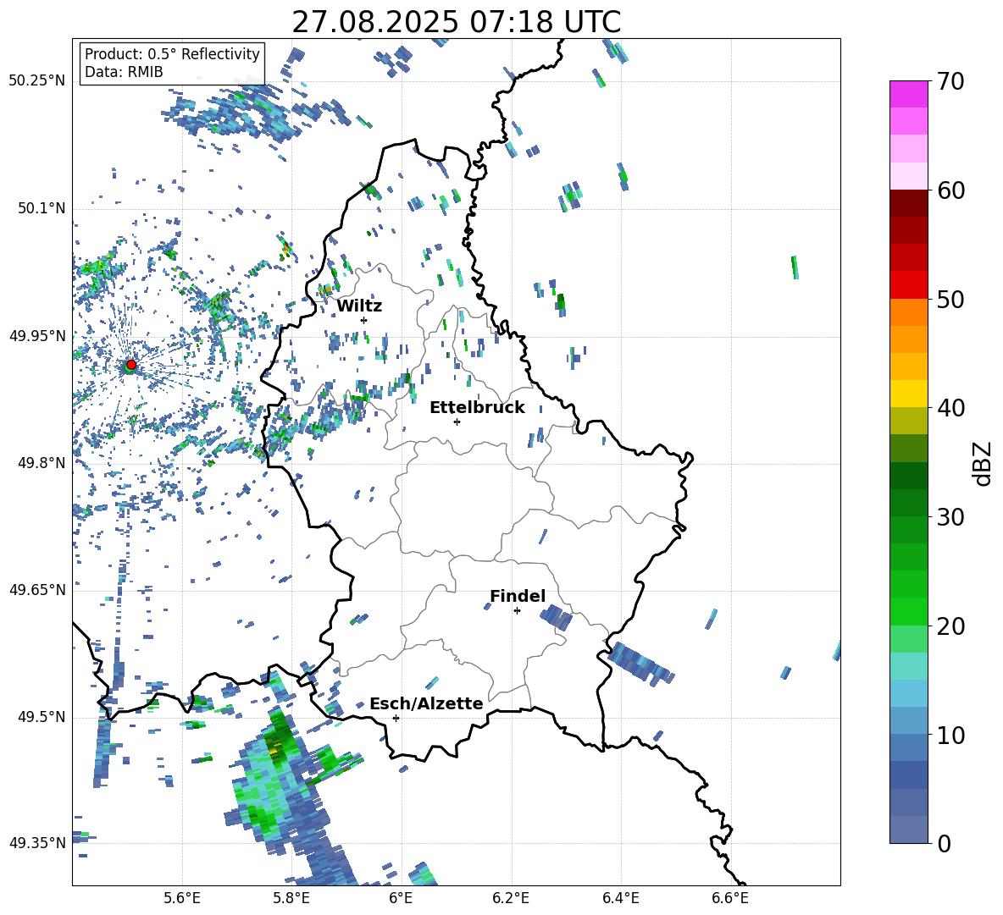Pick the bright red swatch above 50 dBZ
Viewport: 1003px width, 915px height.
pos(908,285)
